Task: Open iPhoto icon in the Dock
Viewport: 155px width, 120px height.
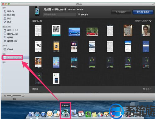Action: pyautogui.click(x=65, y=113)
